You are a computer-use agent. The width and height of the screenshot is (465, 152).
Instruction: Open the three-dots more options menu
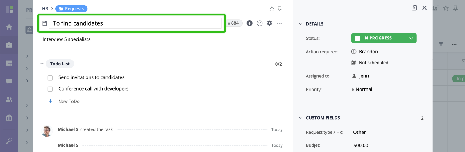279,23
